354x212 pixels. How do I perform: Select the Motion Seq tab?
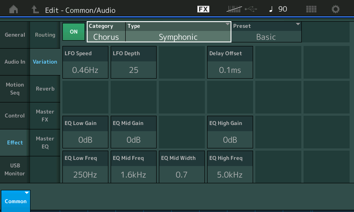(15, 89)
